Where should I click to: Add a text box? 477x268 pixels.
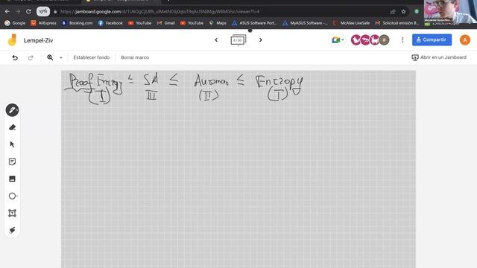[12, 213]
